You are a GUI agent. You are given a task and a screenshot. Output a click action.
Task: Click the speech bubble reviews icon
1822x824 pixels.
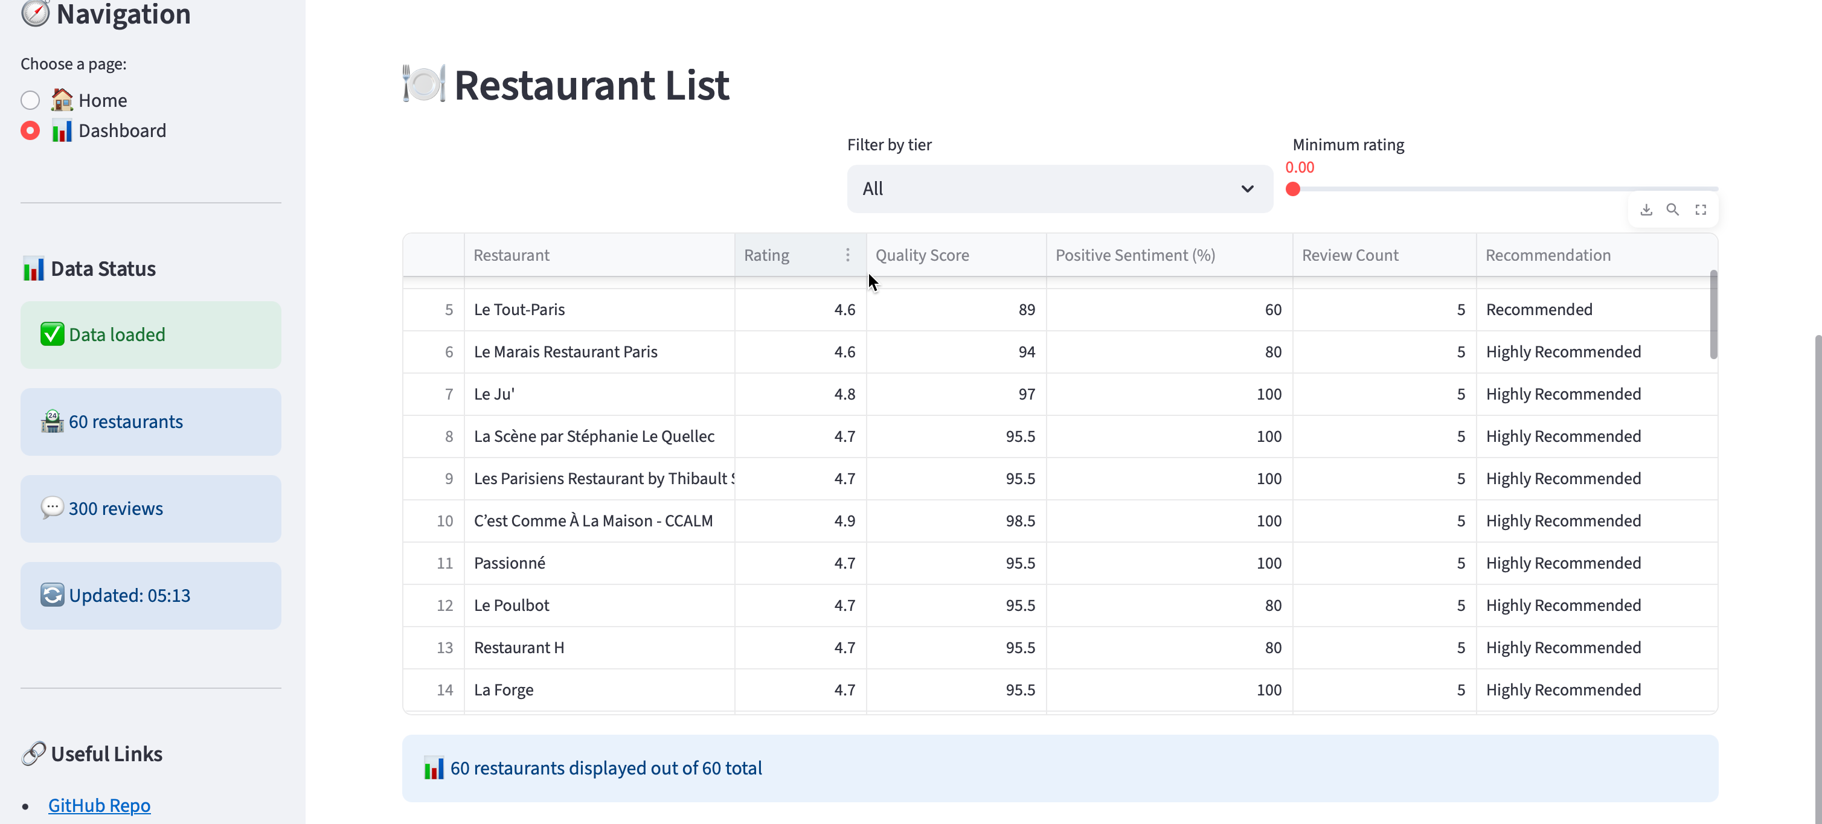[x=53, y=508]
